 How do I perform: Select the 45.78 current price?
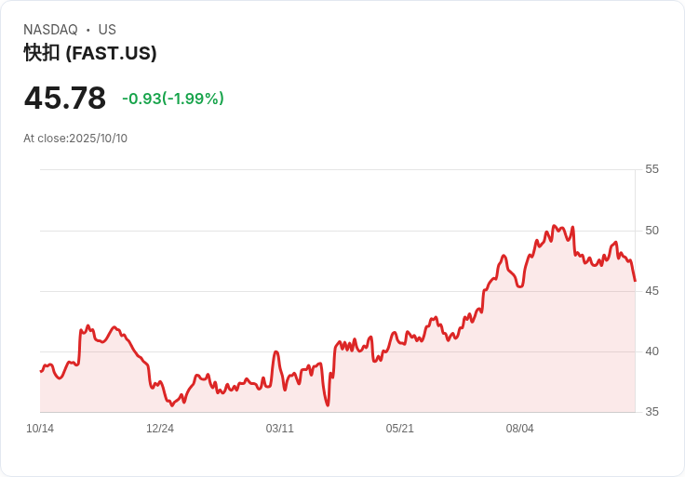[x=65, y=98]
